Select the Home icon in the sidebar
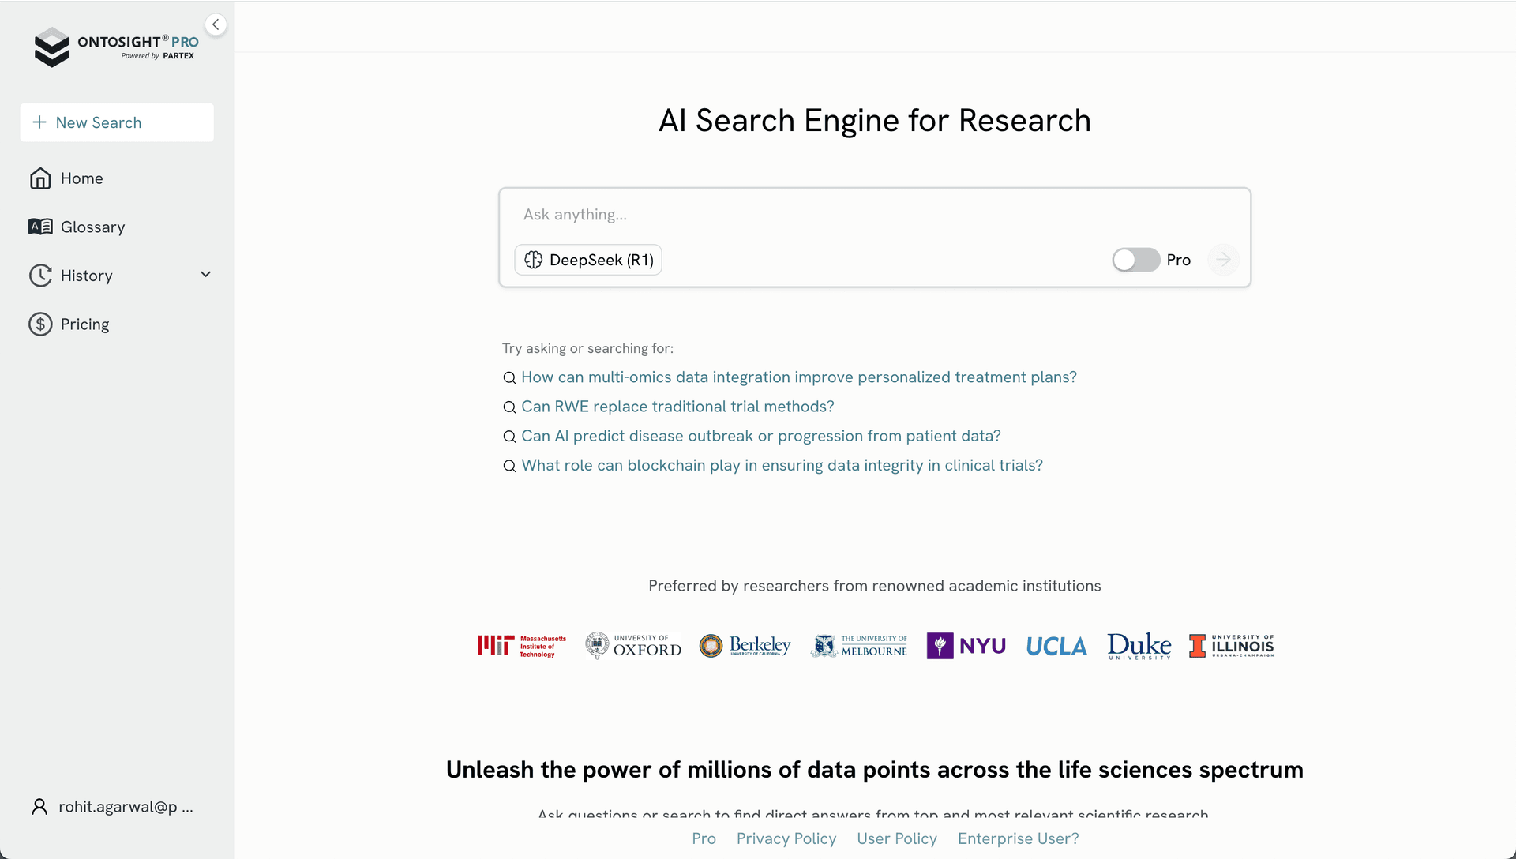This screenshot has width=1516, height=859. pyautogui.click(x=40, y=178)
